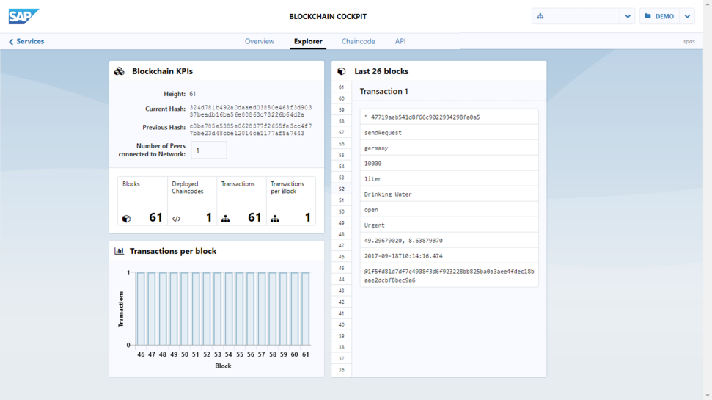The width and height of the screenshot is (712, 400).
Task: Select block 53 in the block list
Action: 342,178
